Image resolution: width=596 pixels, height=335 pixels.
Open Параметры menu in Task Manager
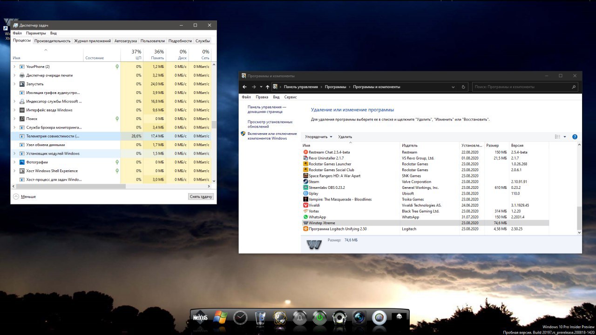[x=36, y=33]
